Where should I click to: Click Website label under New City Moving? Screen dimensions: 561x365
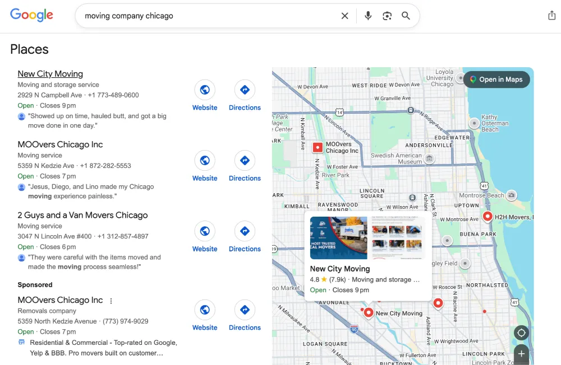click(205, 107)
